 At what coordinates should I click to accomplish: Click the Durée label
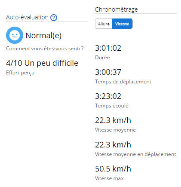coord(102,58)
